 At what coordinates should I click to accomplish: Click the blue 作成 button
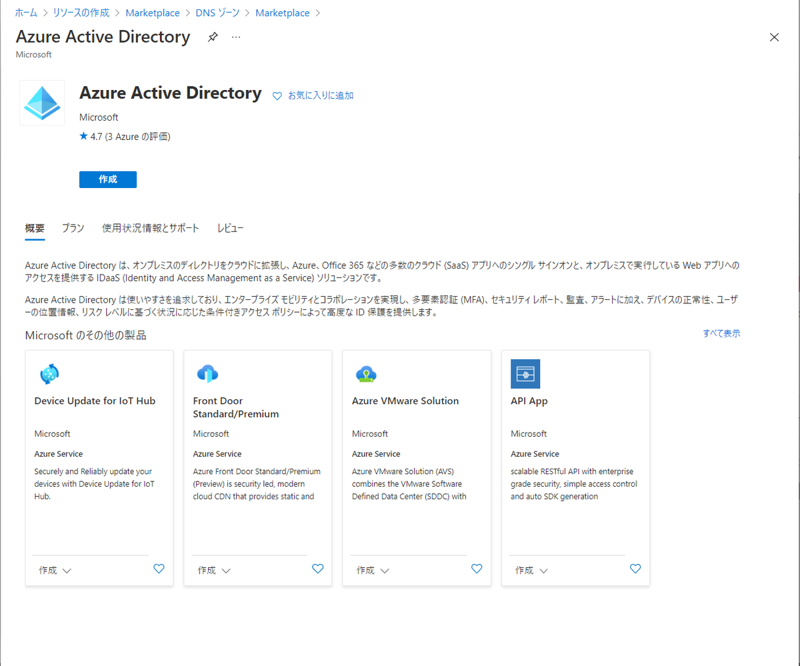[108, 179]
